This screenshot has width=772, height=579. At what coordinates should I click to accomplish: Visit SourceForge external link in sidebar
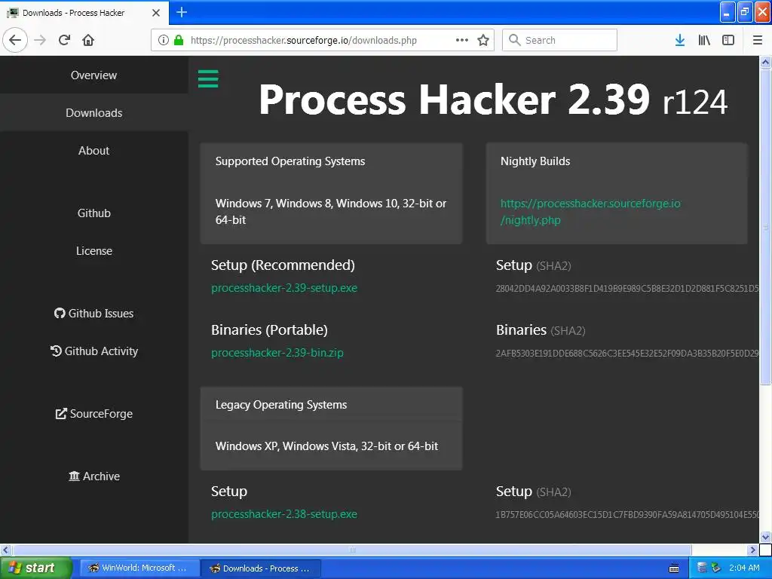93,414
